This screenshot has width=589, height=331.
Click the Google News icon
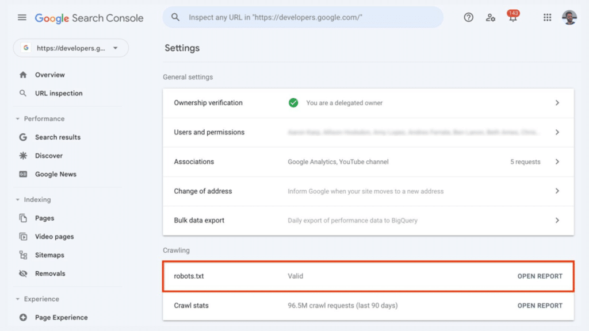pyautogui.click(x=23, y=174)
